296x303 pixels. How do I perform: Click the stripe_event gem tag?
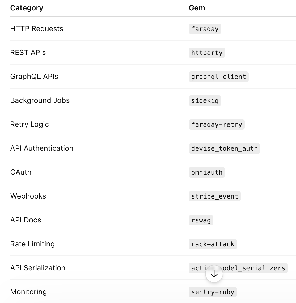pyautogui.click(x=214, y=196)
